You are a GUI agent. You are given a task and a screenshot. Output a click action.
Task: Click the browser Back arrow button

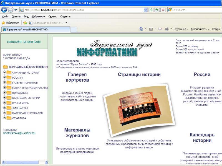tap(4, 10)
